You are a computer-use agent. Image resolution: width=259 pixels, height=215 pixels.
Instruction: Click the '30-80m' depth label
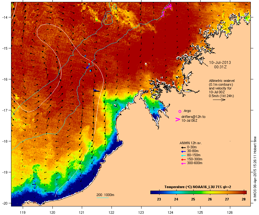(x=193, y=151)
